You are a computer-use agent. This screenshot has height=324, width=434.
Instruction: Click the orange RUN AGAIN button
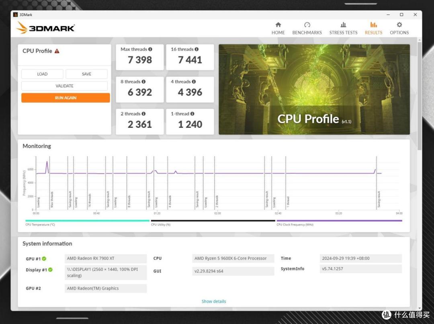pos(66,98)
